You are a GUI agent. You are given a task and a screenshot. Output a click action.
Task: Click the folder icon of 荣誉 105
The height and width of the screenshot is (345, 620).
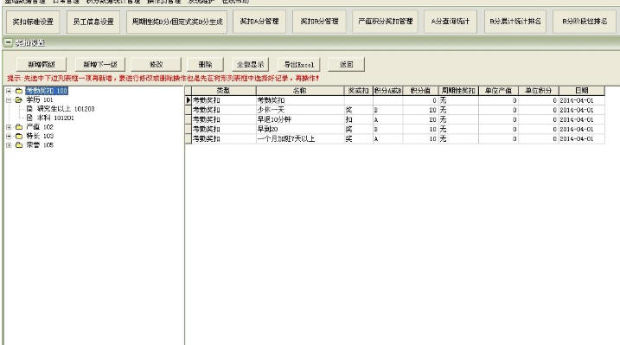[x=18, y=145]
